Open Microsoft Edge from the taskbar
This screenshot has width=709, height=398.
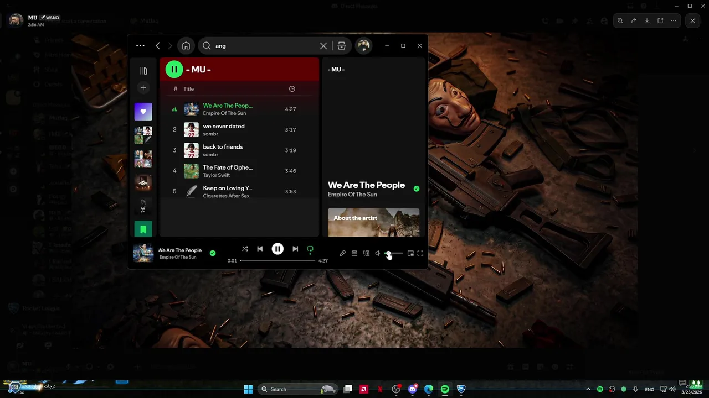(x=429, y=389)
